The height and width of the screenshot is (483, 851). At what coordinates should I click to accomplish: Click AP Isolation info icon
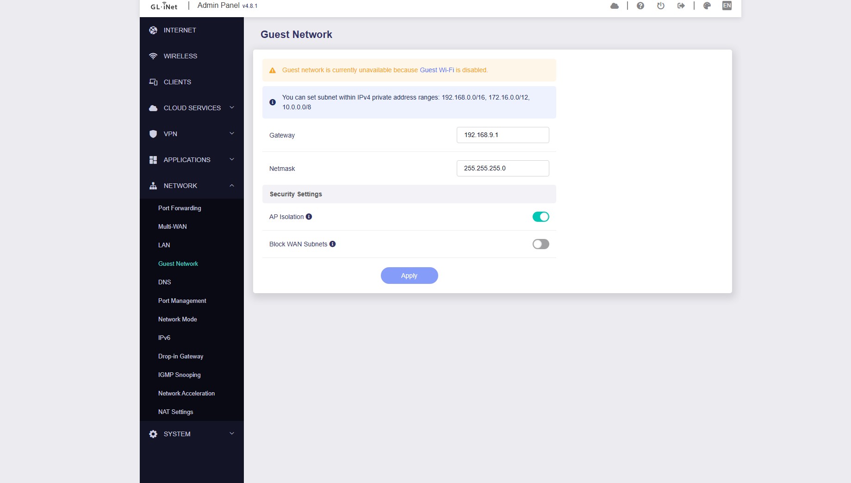pyautogui.click(x=309, y=217)
